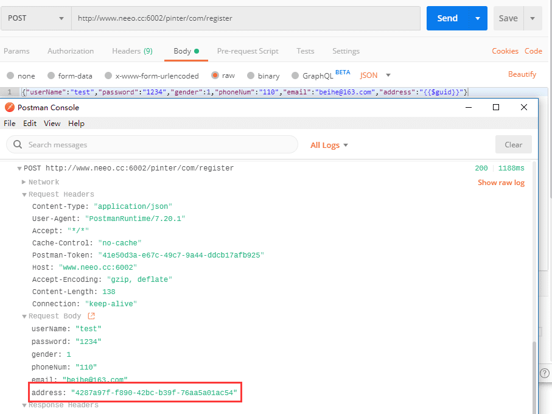Click the request URL input field
The image size is (552, 414).
coord(246,18)
